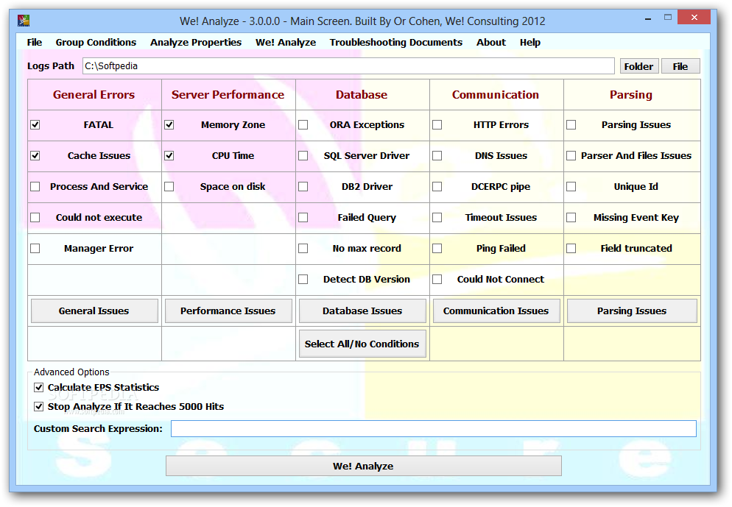Open the Group Conditions menu
Viewport: 732px width, 507px height.
click(96, 43)
